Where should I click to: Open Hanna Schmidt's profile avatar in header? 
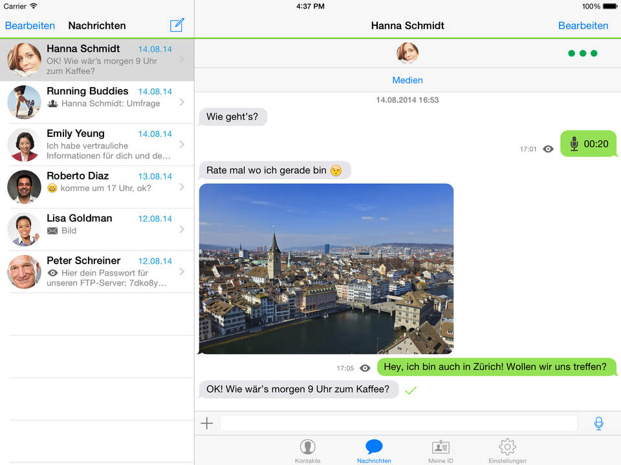tap(407, 53)
